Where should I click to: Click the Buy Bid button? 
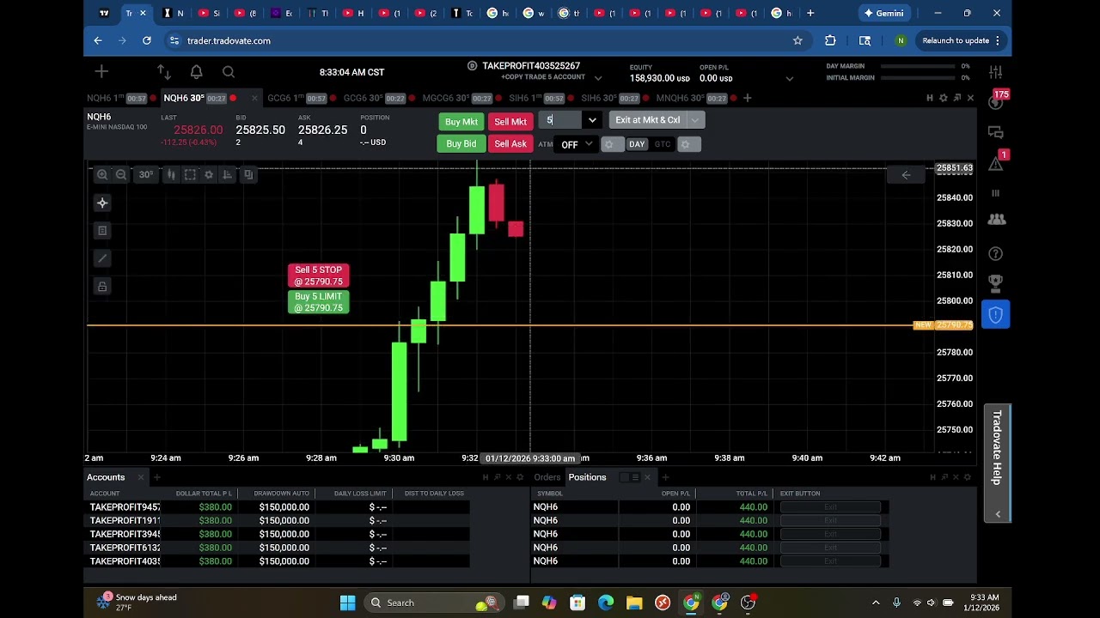(x=461, y=144)
